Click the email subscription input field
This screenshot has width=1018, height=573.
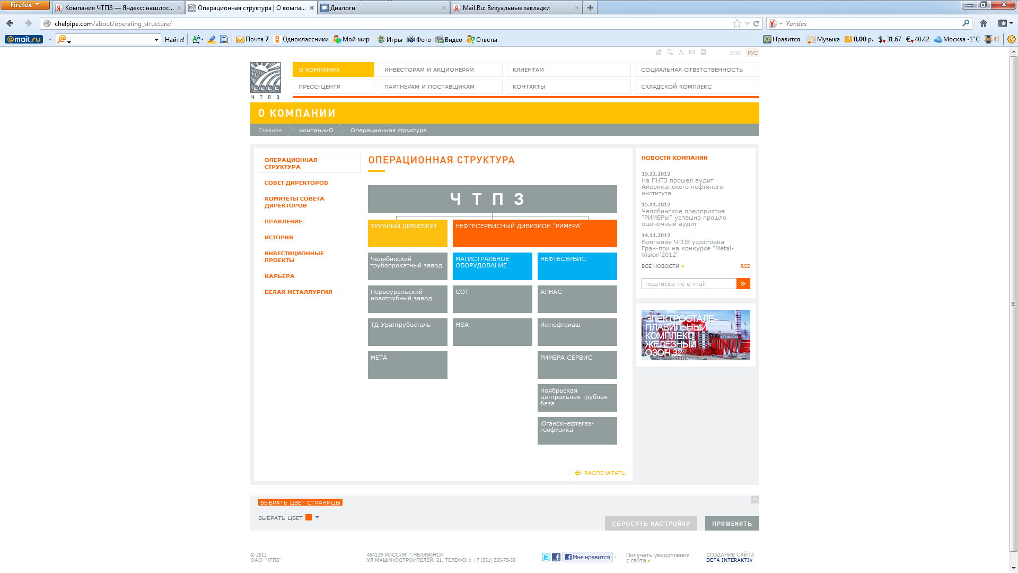[x=689, y=284]
